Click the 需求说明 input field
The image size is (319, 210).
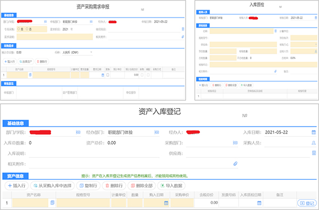[55, 37]
